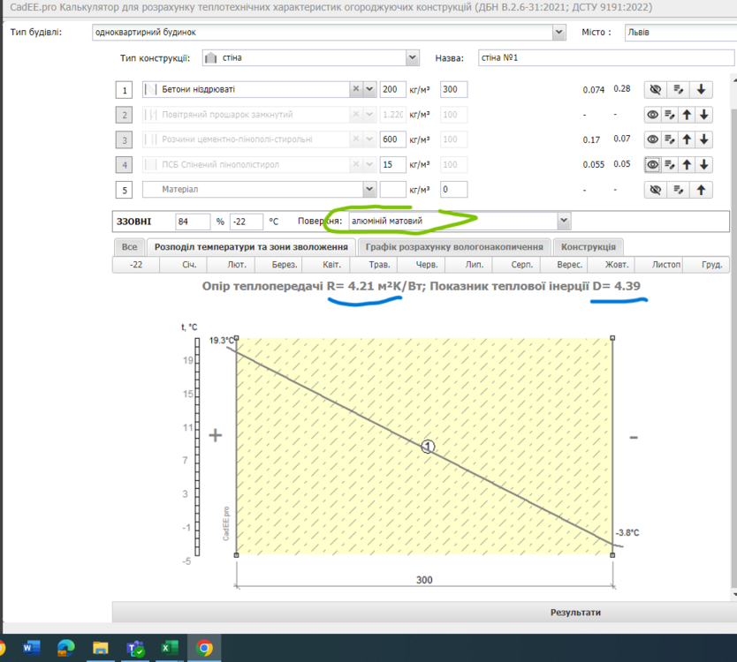This screenshot has height=662, width=737.
Task: Clear Бетони ніздрюваті material with X
Action: click(356, 89)
